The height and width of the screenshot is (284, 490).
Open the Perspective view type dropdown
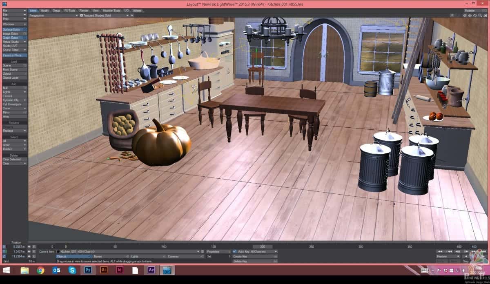(x=53, y=15)
